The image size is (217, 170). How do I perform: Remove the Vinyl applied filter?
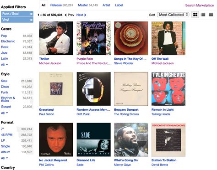click(x=31, y=20)
